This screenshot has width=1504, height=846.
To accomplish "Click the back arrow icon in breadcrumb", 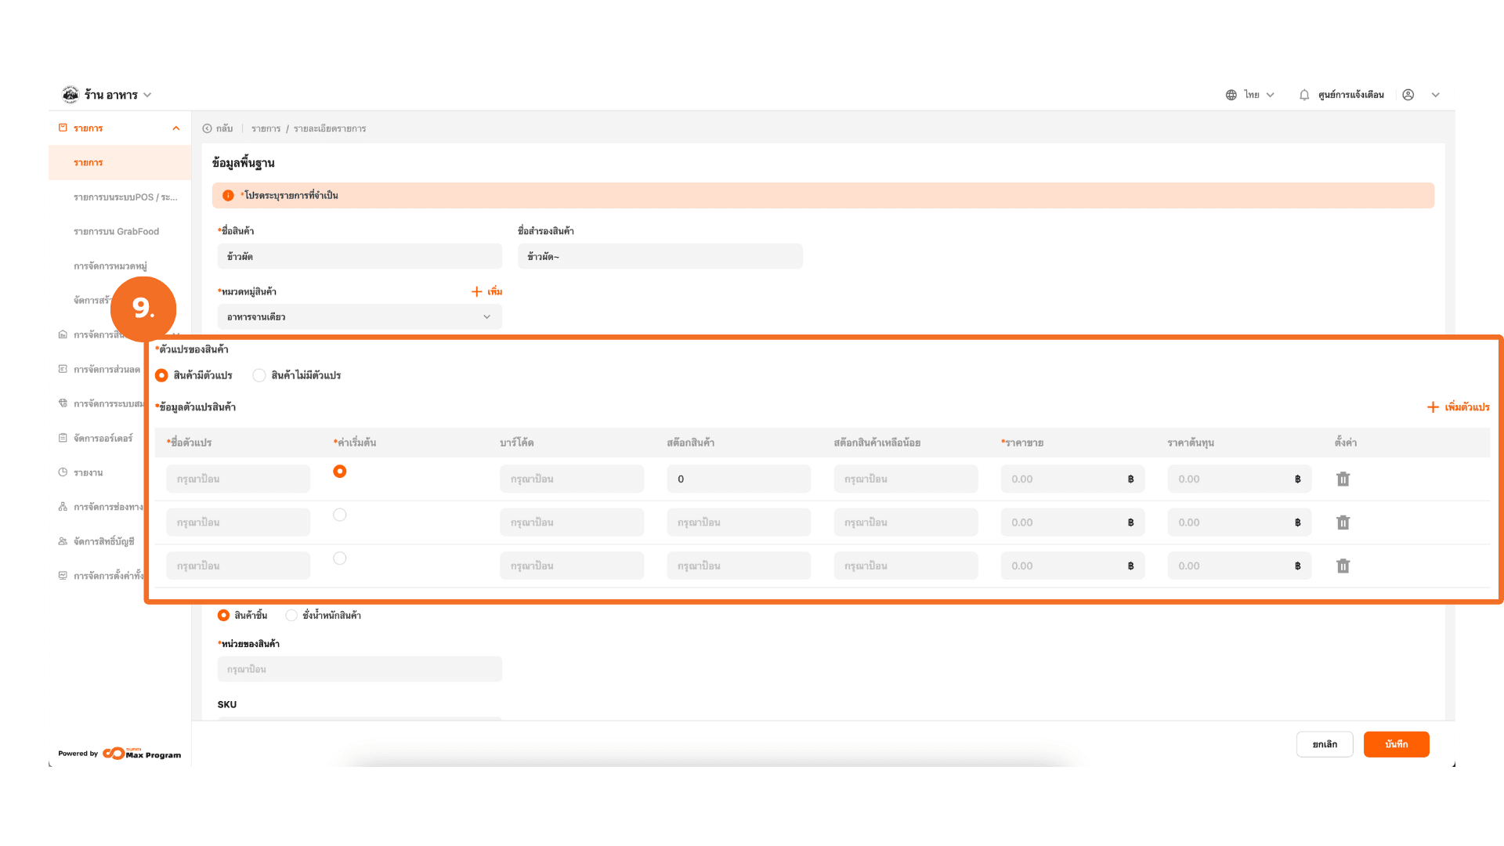I will 208,128.
